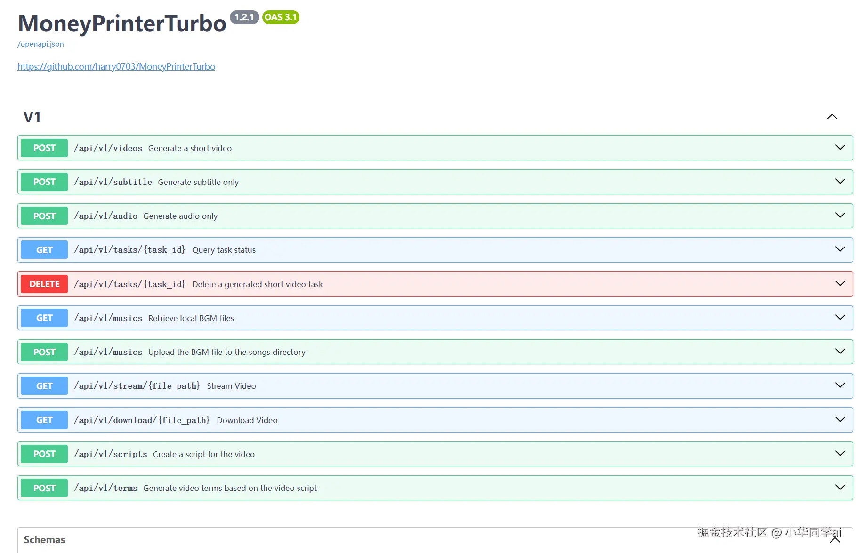The height and width of the screenshot is (553, 856).
Task: Click the MoneyPrinterTurbo title
Action: pyautogui.click(x=122, y=23)
